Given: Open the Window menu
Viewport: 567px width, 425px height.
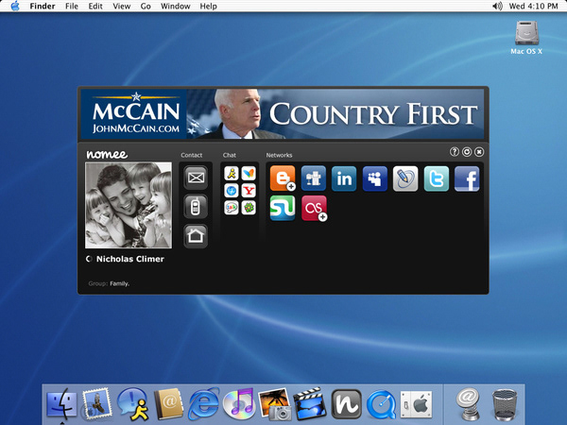Looking at the screenshot, I should [x=176, y=7].
